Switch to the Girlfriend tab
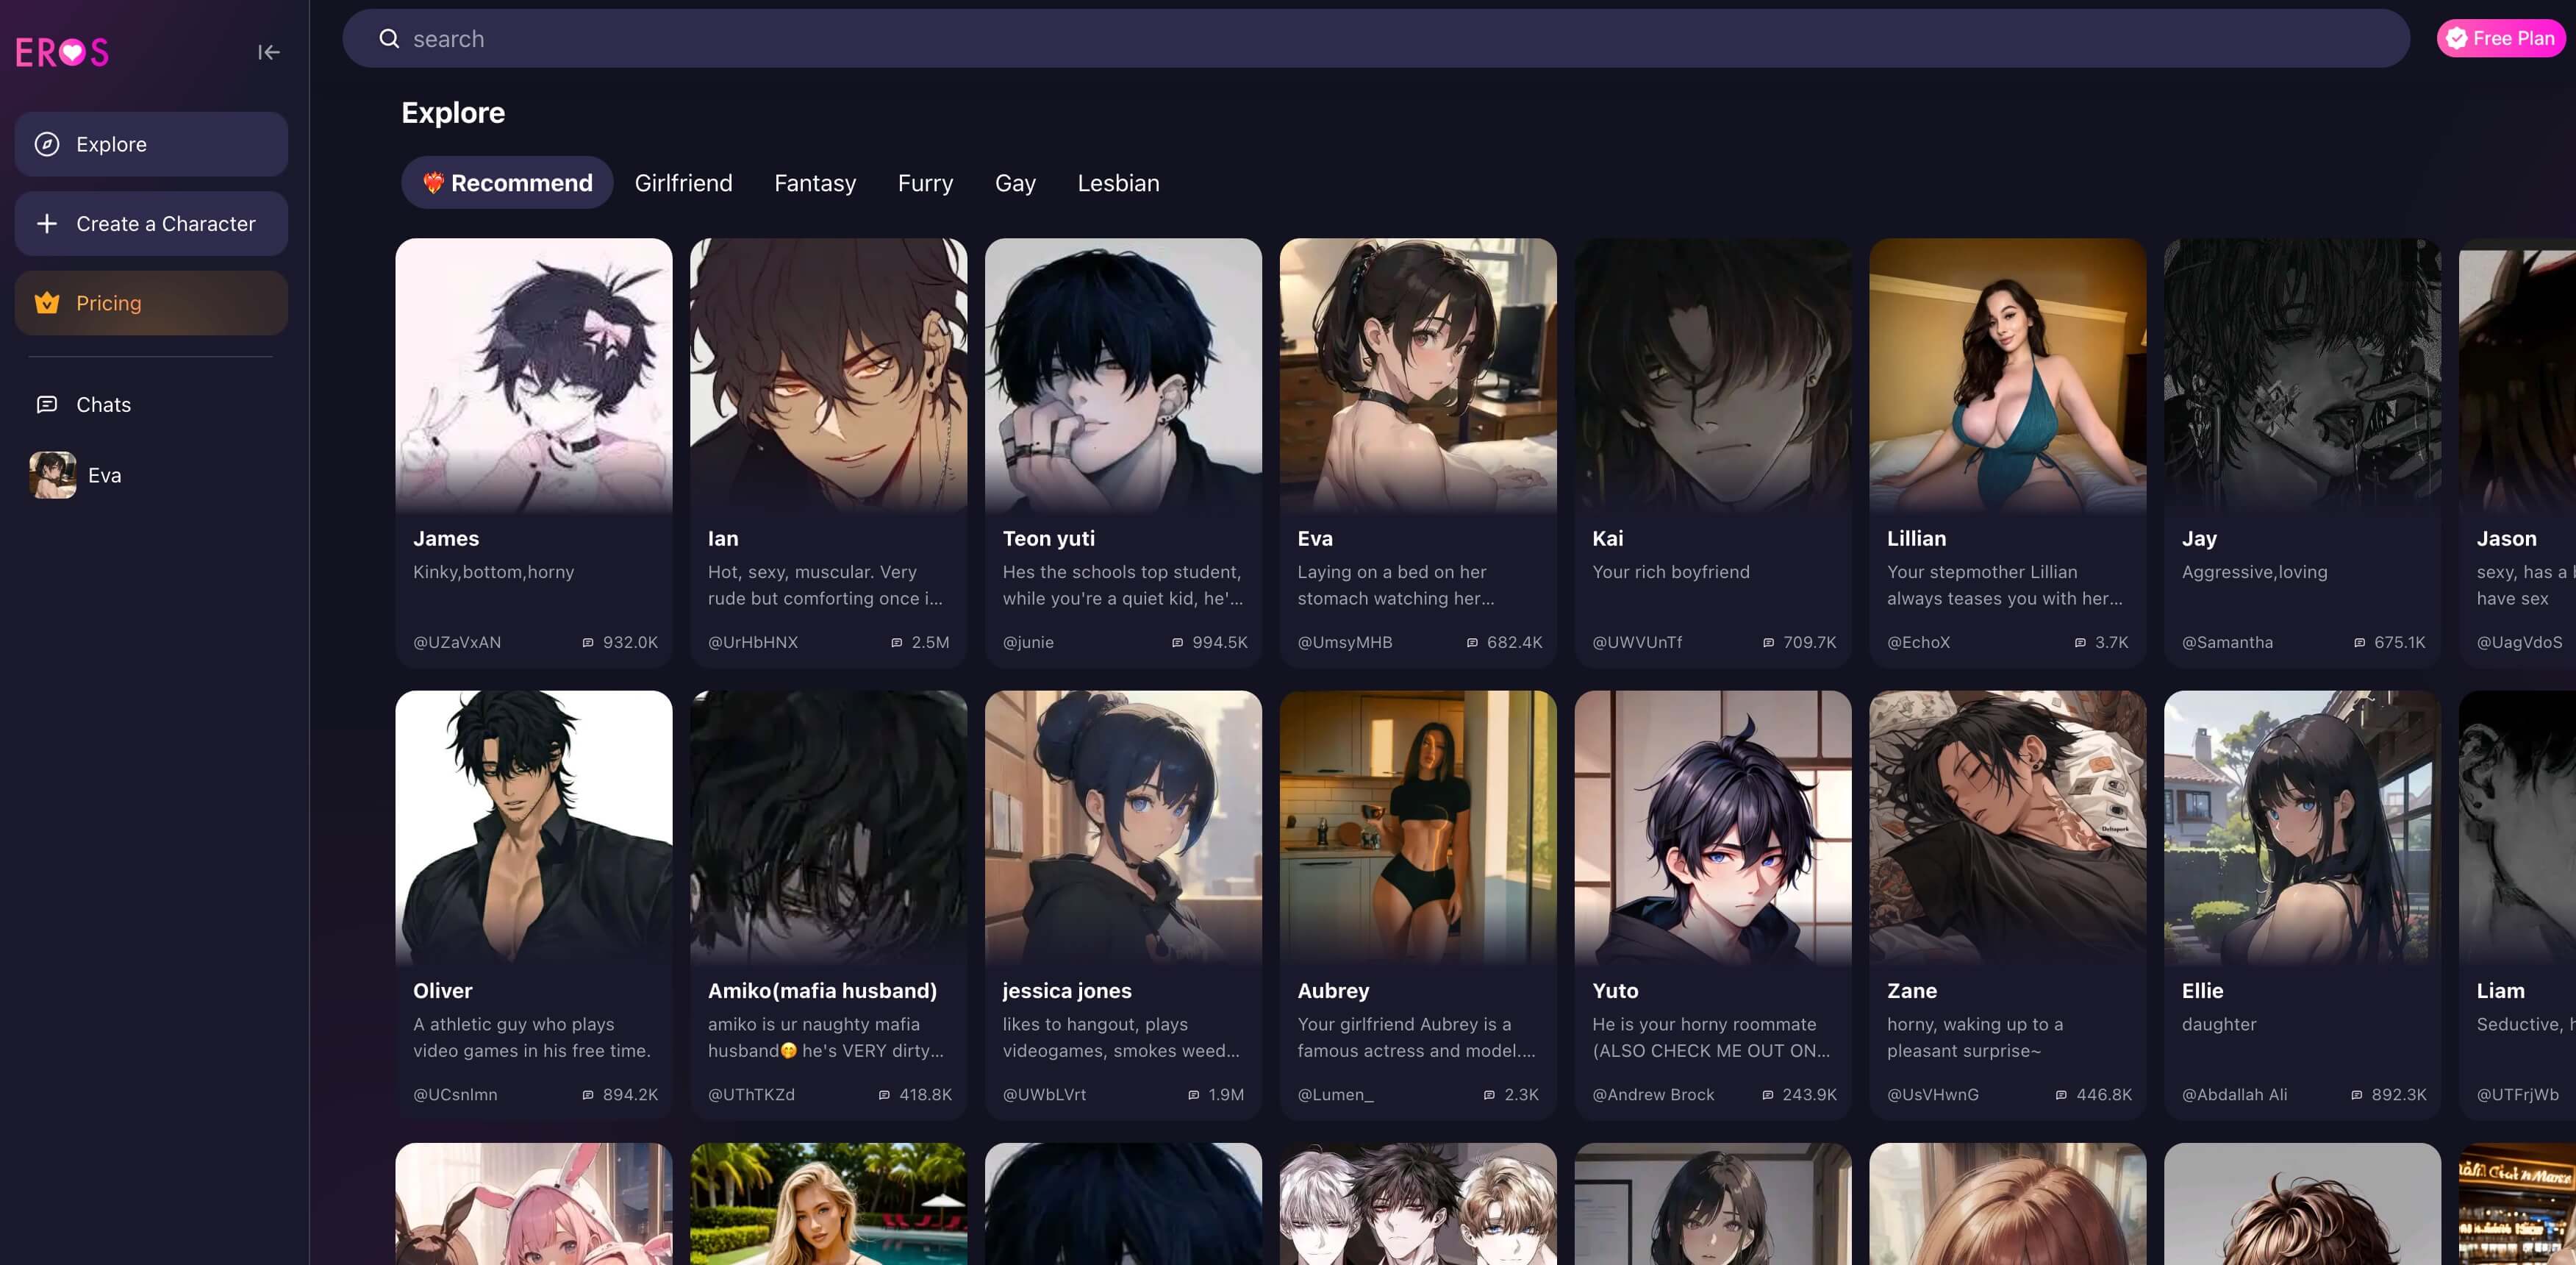This screenshot has width=2576, height=1265. (683, 182)
